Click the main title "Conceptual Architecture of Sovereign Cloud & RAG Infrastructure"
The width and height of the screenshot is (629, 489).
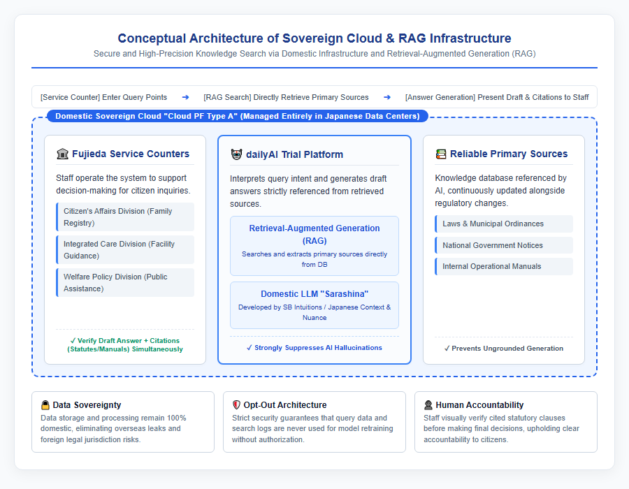314,38
